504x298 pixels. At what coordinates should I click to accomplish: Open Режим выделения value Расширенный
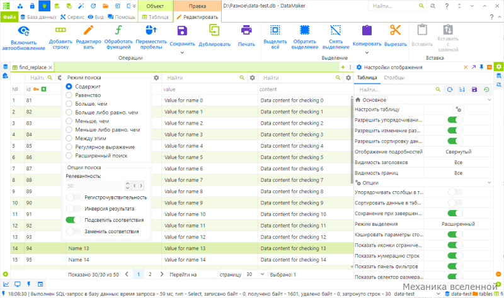click(x=458, y=224)
